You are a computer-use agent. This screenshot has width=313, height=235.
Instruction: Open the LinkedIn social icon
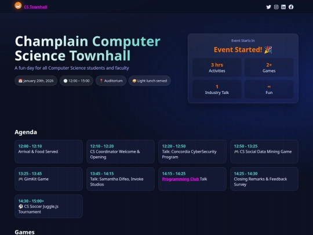tap(283, 7)
